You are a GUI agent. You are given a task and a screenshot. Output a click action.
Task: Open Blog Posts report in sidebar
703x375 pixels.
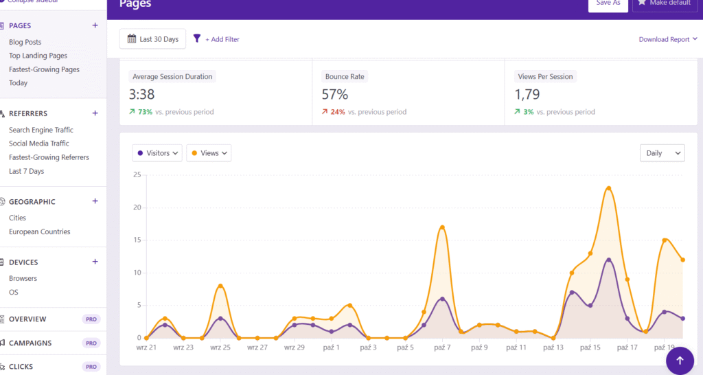click(25, 42)
